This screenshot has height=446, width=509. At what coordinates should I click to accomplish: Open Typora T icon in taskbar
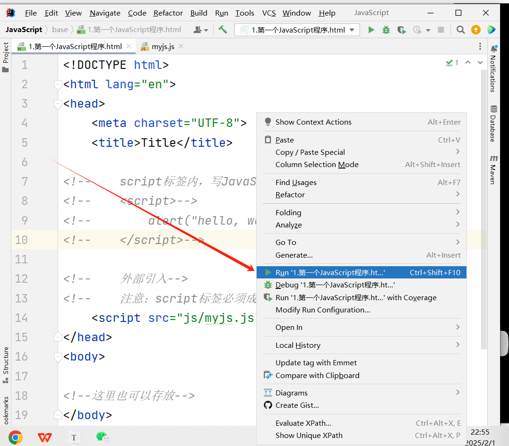click(x=74, y=438)
